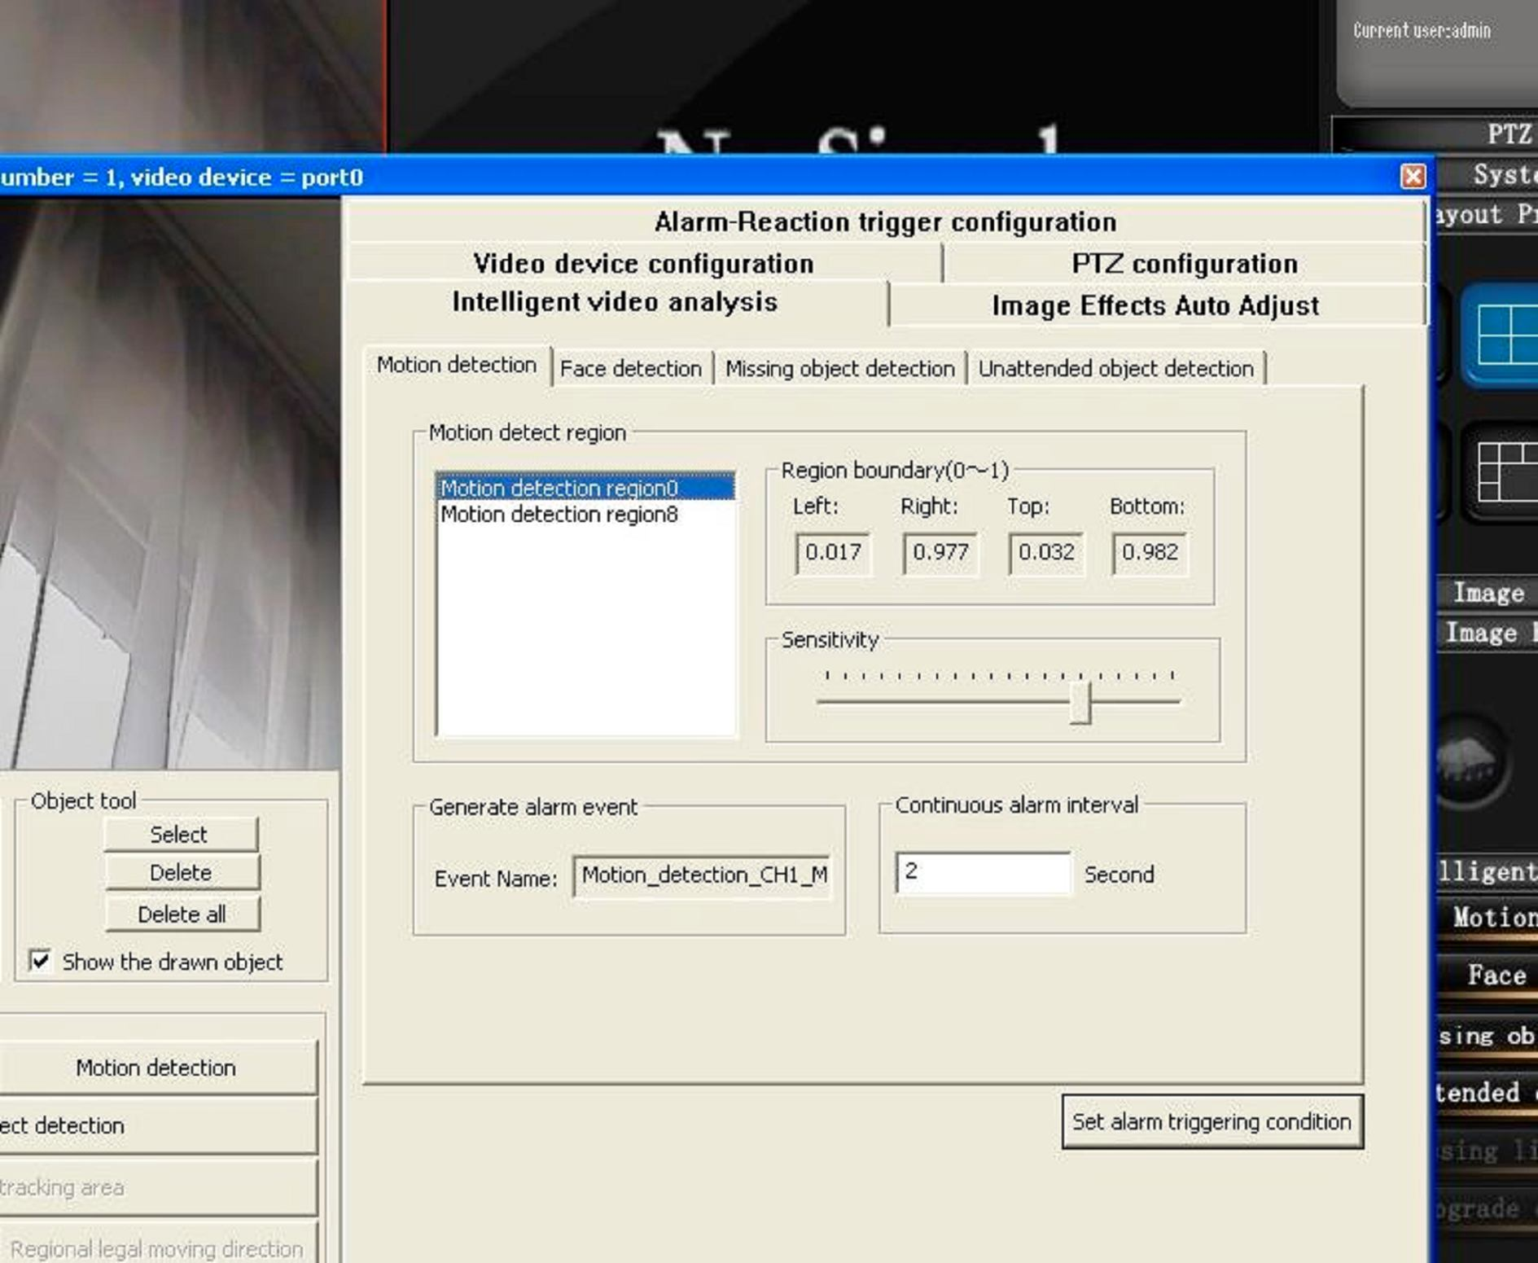
Task: Click the camera video preview in the dialog
Action: click(170, 485)
